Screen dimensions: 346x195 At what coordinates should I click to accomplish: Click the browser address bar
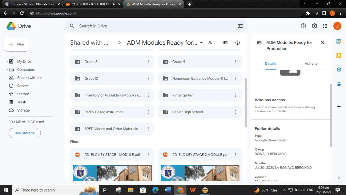[165, 13]
